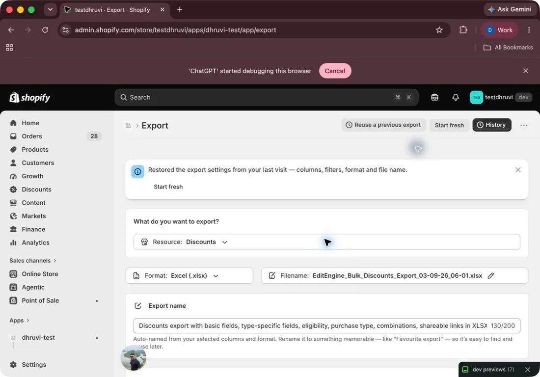The image size is (540, 377).
Task: Bookmark this page with star
Action: (439, 30)
